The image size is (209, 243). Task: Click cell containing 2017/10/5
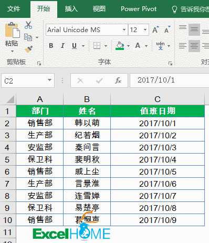point(158,171)
